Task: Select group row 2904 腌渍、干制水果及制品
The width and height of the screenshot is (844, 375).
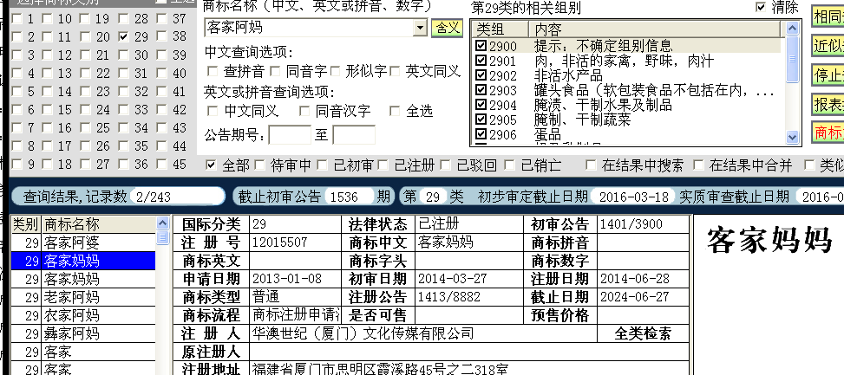Action: pyautogui.click(x=627, y=105)
